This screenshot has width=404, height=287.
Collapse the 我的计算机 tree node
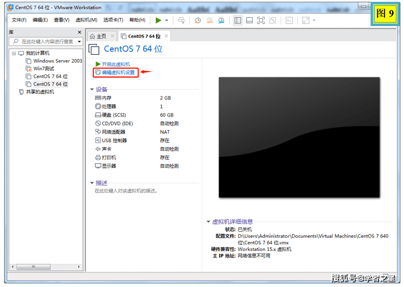point(14,53)
